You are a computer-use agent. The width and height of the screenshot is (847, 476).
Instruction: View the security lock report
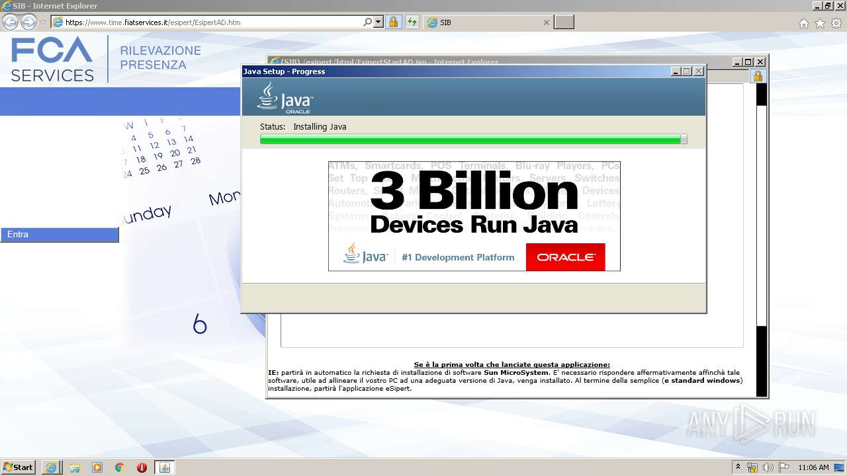[x=393, y=22]
